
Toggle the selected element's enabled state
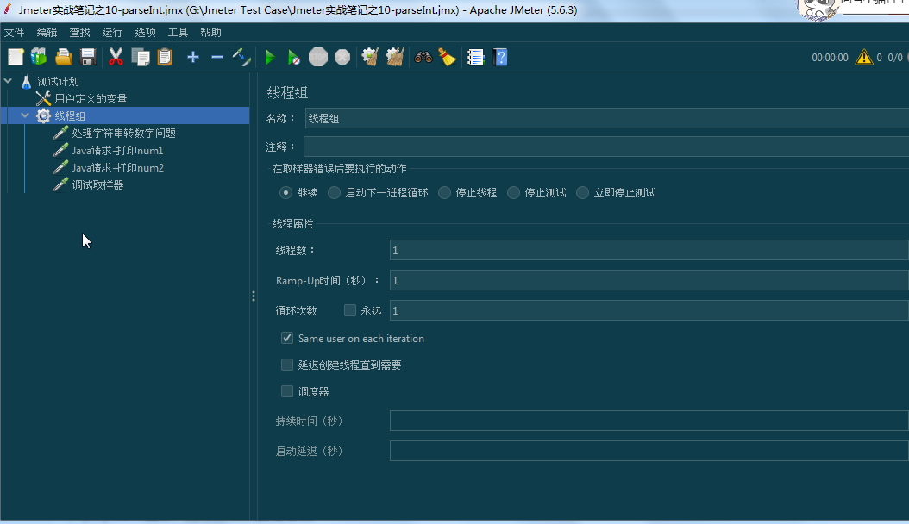[x=241, y=57]
